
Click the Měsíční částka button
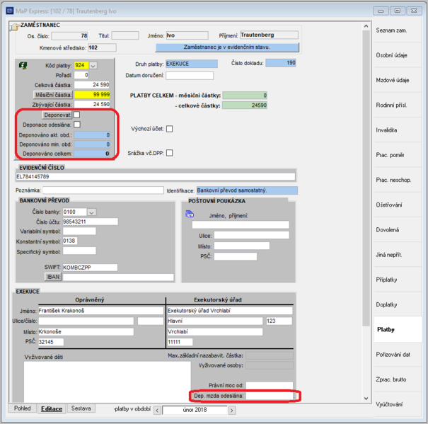pos(53,95)
